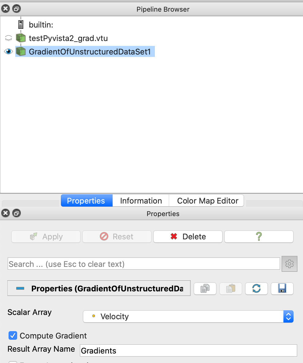Select the builtin: server icon
303x363 pixels.
click(x=21, y=24)
